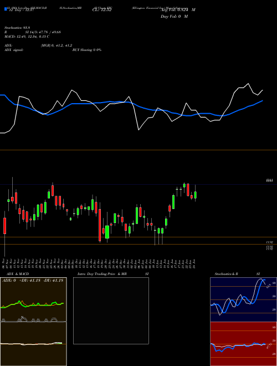The image size is (277, 366).
Task: Click the 'Stochastics & R' panel title
Action: [227, 274]
